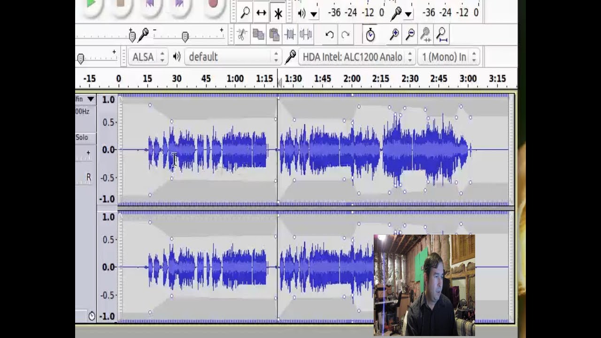Click the 0.0 label on upper channel scale
601x338 pixels.
(x=108, y=150)
